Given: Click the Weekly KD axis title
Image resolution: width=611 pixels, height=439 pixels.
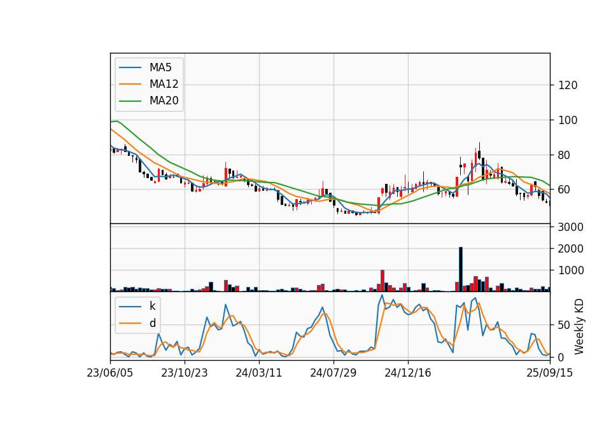Looking at the screenshot, I should [x=579, y=326].
